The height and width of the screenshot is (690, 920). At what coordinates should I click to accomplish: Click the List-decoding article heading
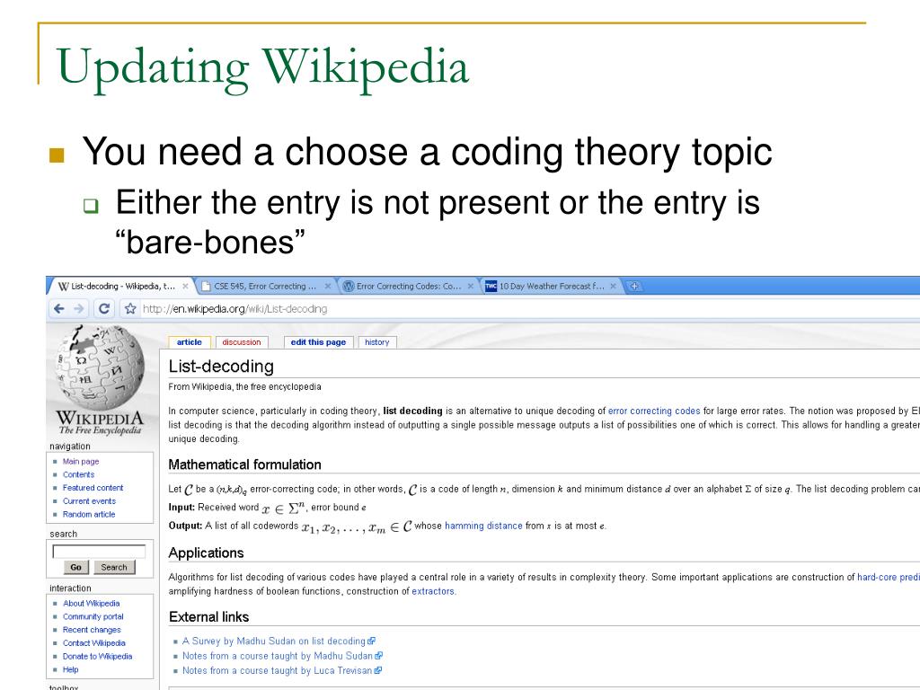[x=221, y=367]
